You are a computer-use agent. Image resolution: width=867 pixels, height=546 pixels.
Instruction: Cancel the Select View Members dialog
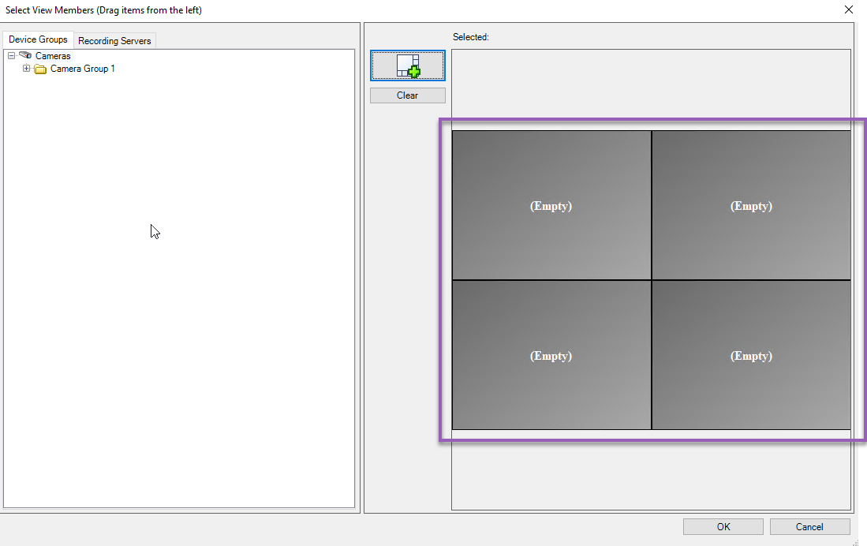tap(809, 526)
